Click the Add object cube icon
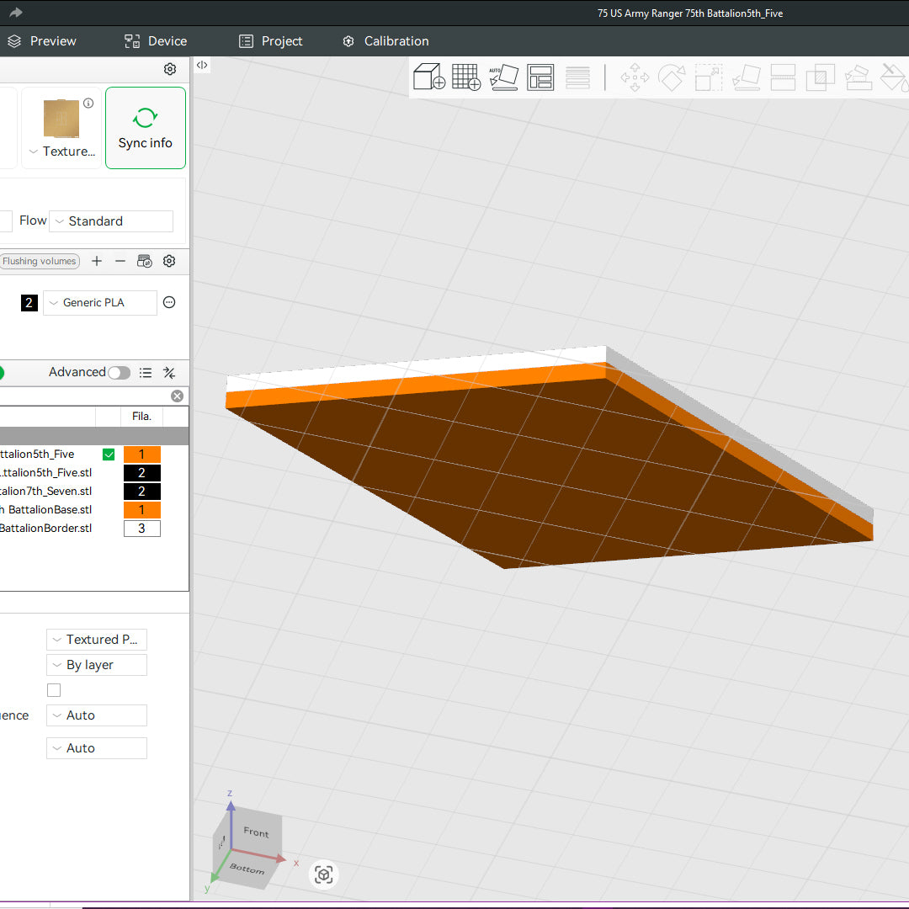 click(x=429, y=77)
